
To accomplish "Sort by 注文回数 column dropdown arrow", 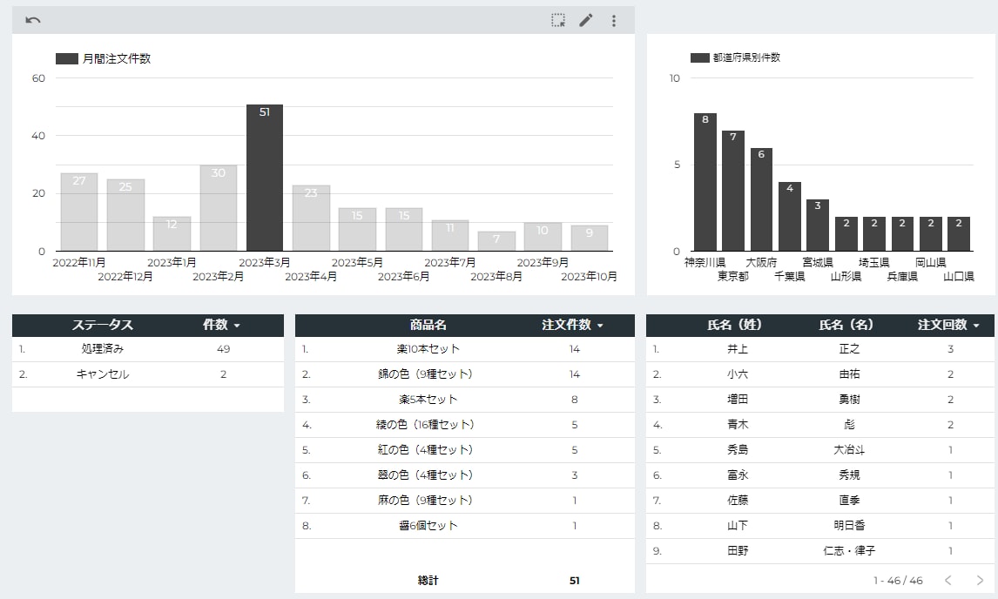I will point(976,326).
